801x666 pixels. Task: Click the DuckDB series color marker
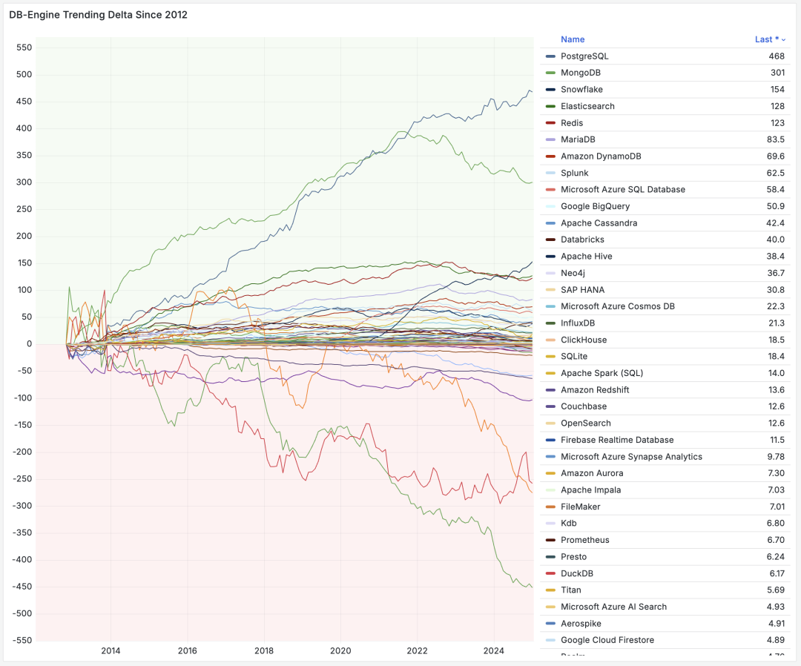pyautogui.click(x=550, y=573)
